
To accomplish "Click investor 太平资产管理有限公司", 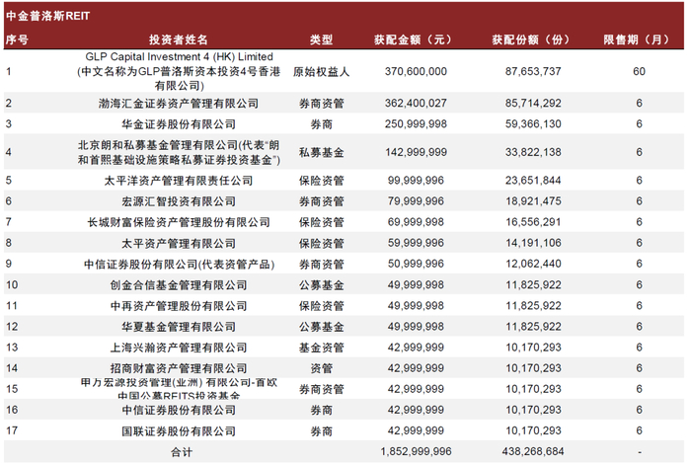I will (179, 243).
